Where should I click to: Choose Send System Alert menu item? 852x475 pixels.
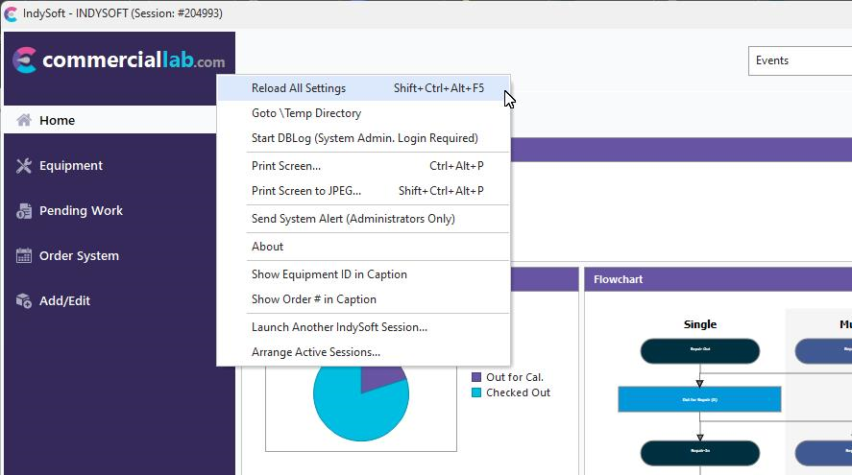(x=353, y=219)
